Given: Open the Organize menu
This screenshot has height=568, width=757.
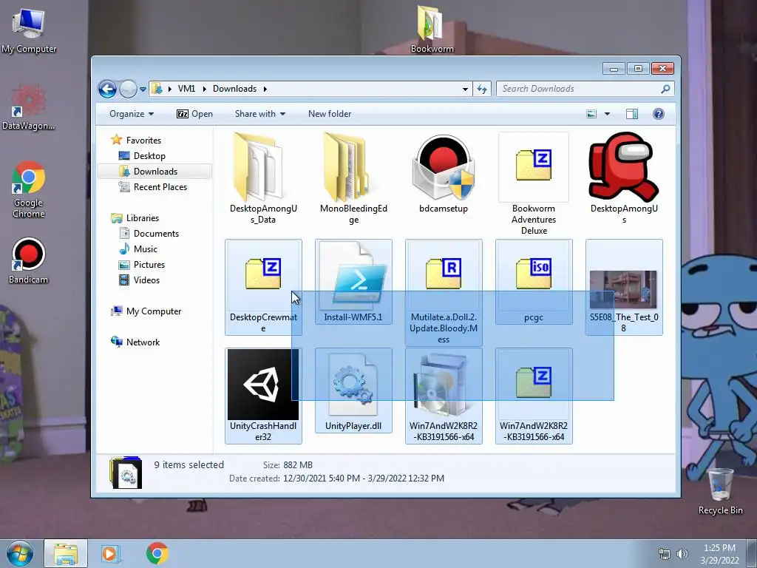Looking at the screenshot, I should [x=132, y=114].
